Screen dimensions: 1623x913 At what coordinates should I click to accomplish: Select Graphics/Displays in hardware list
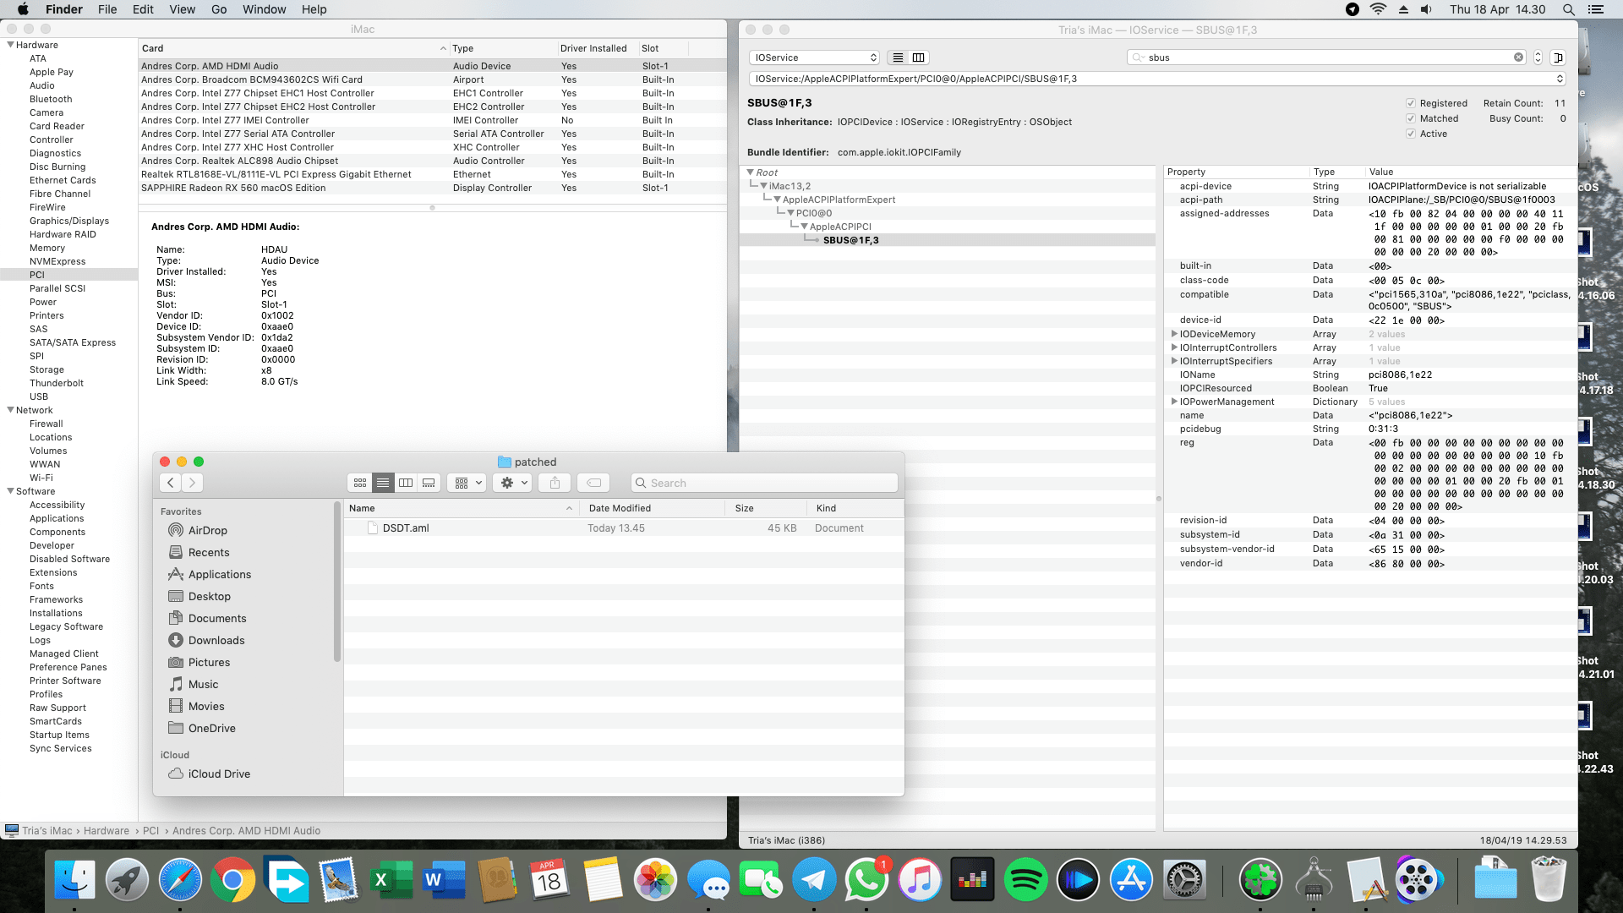coord(69,221)
